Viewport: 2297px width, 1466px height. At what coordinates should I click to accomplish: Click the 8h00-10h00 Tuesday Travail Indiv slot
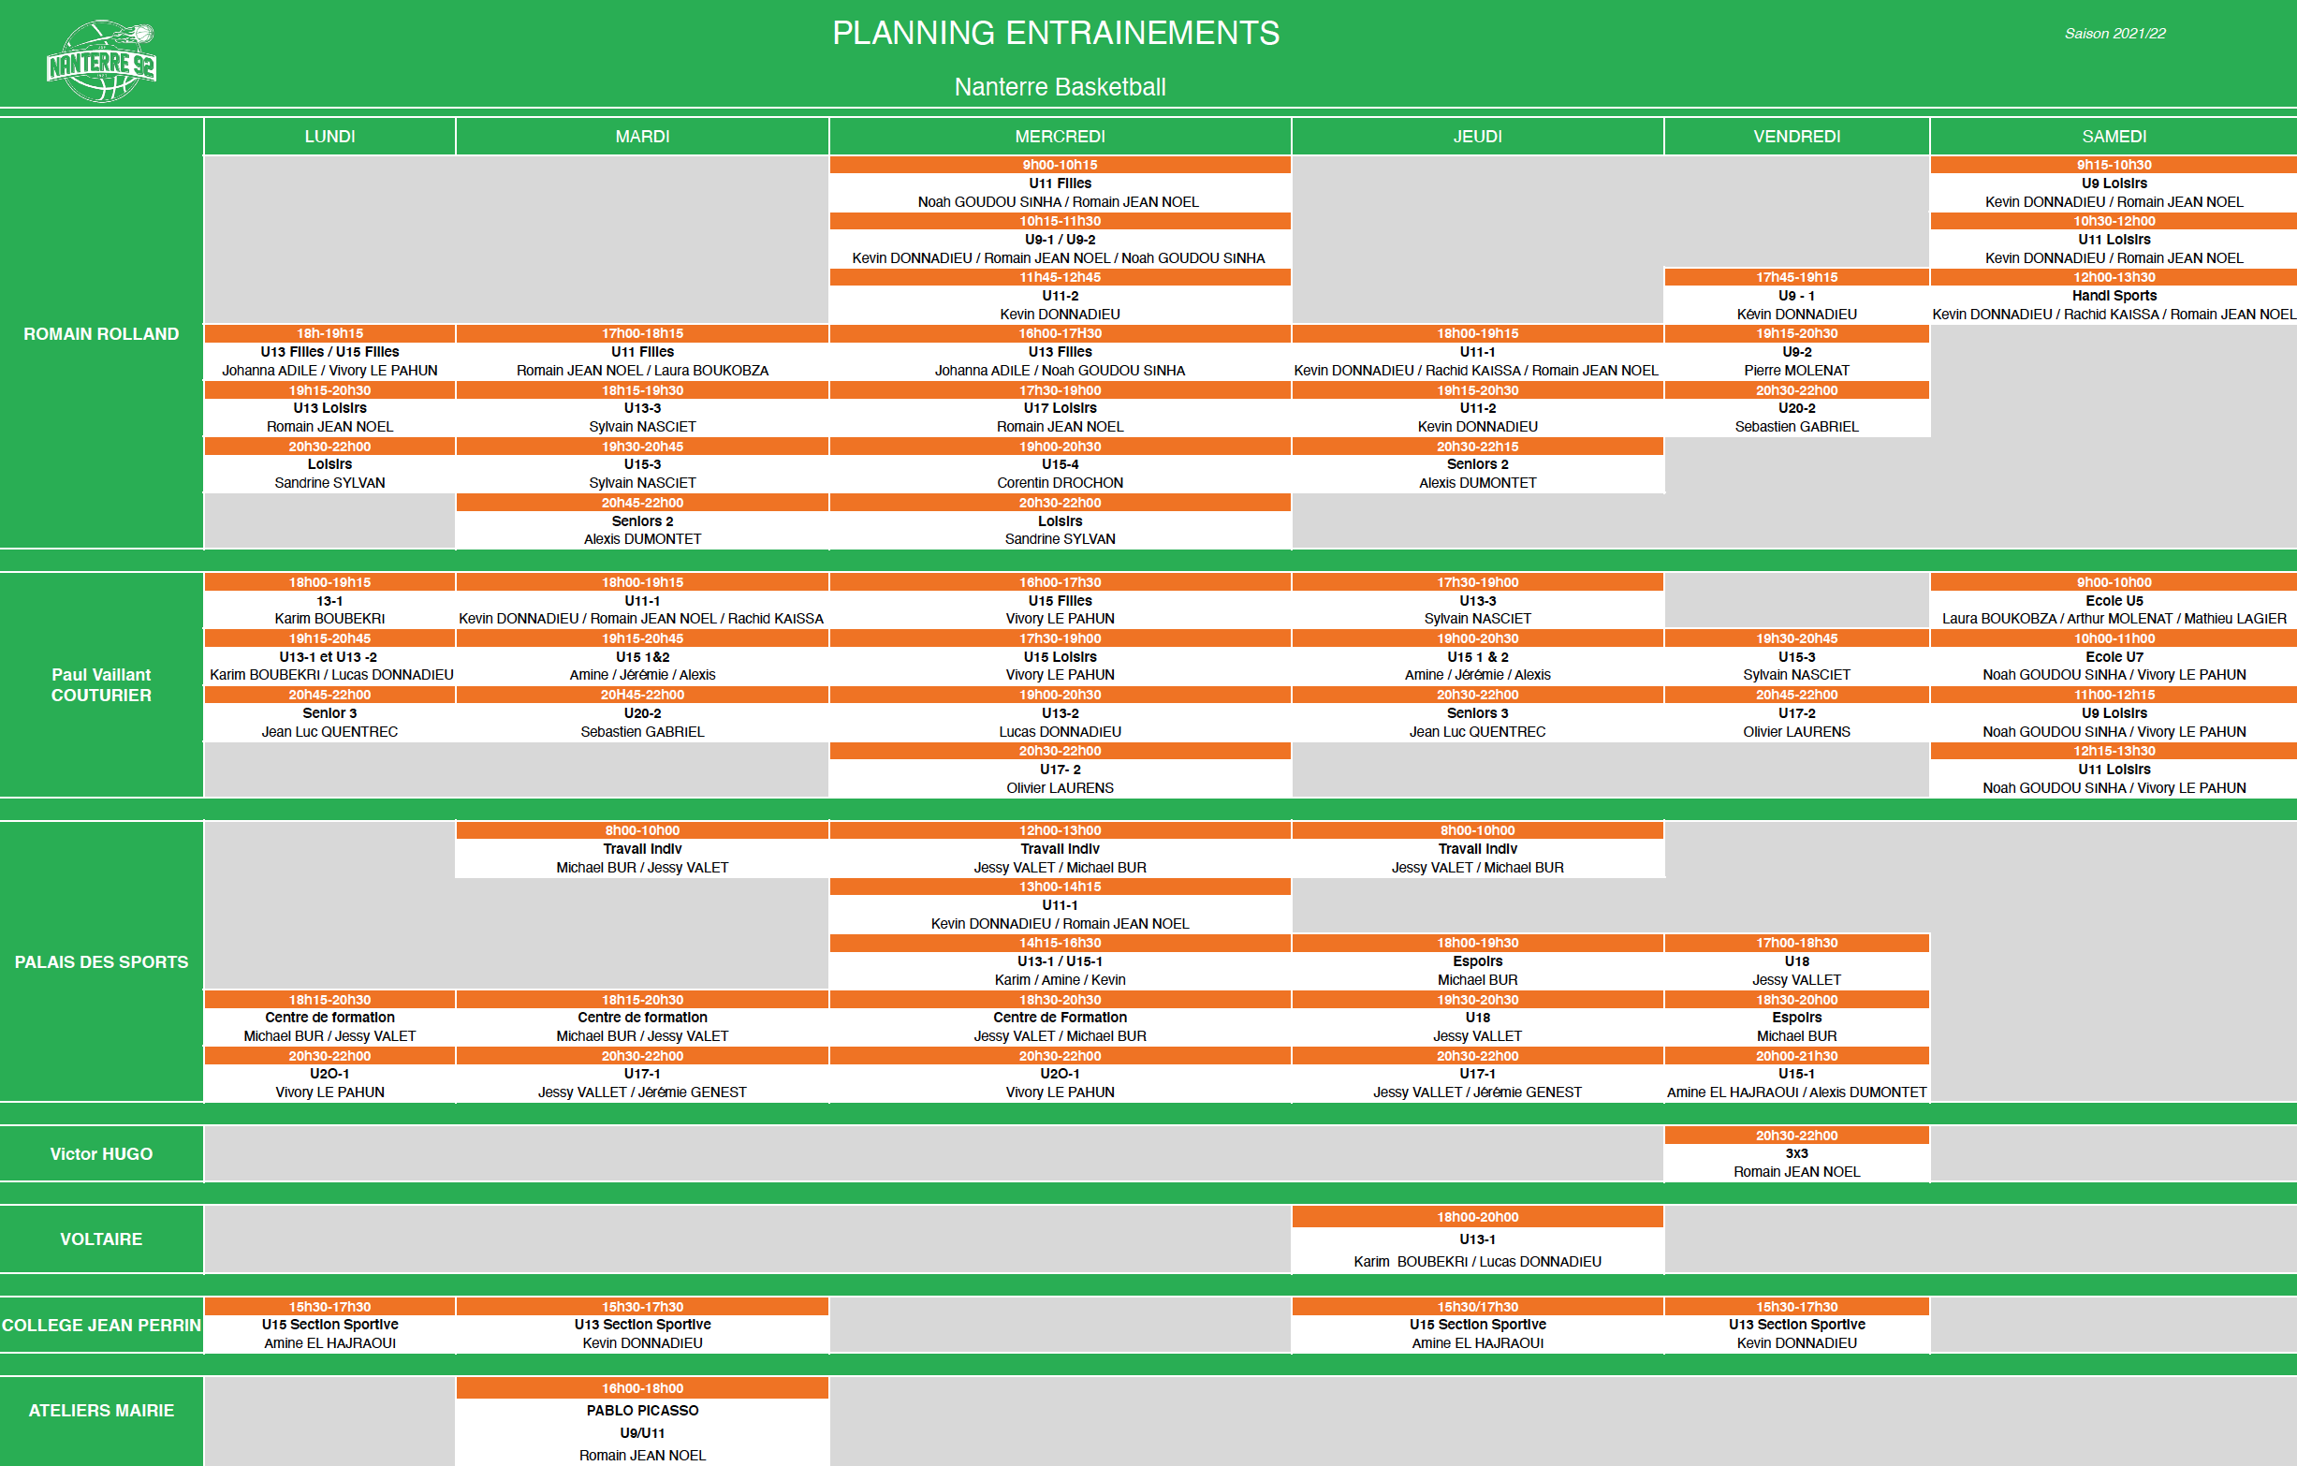tap(643, 830)
